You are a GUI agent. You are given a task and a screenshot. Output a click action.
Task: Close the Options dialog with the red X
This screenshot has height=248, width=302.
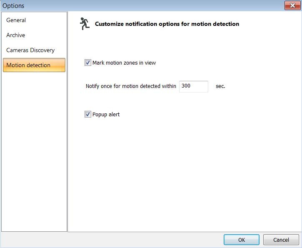290,5
